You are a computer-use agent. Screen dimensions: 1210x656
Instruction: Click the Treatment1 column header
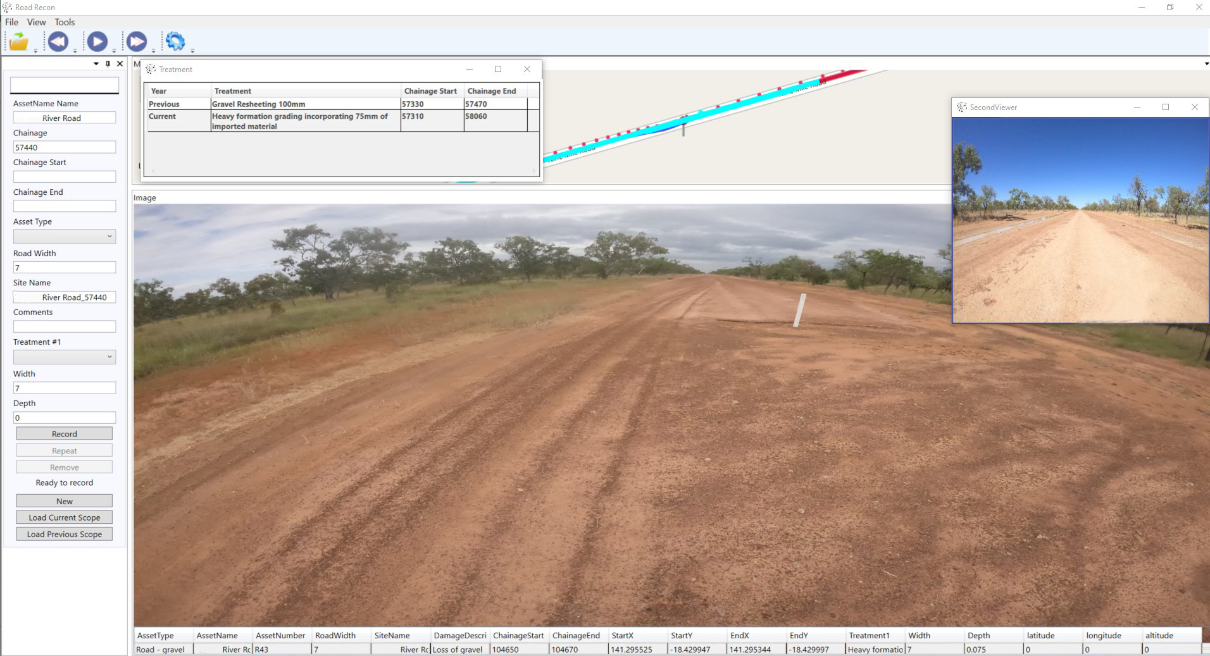(875, 635)
